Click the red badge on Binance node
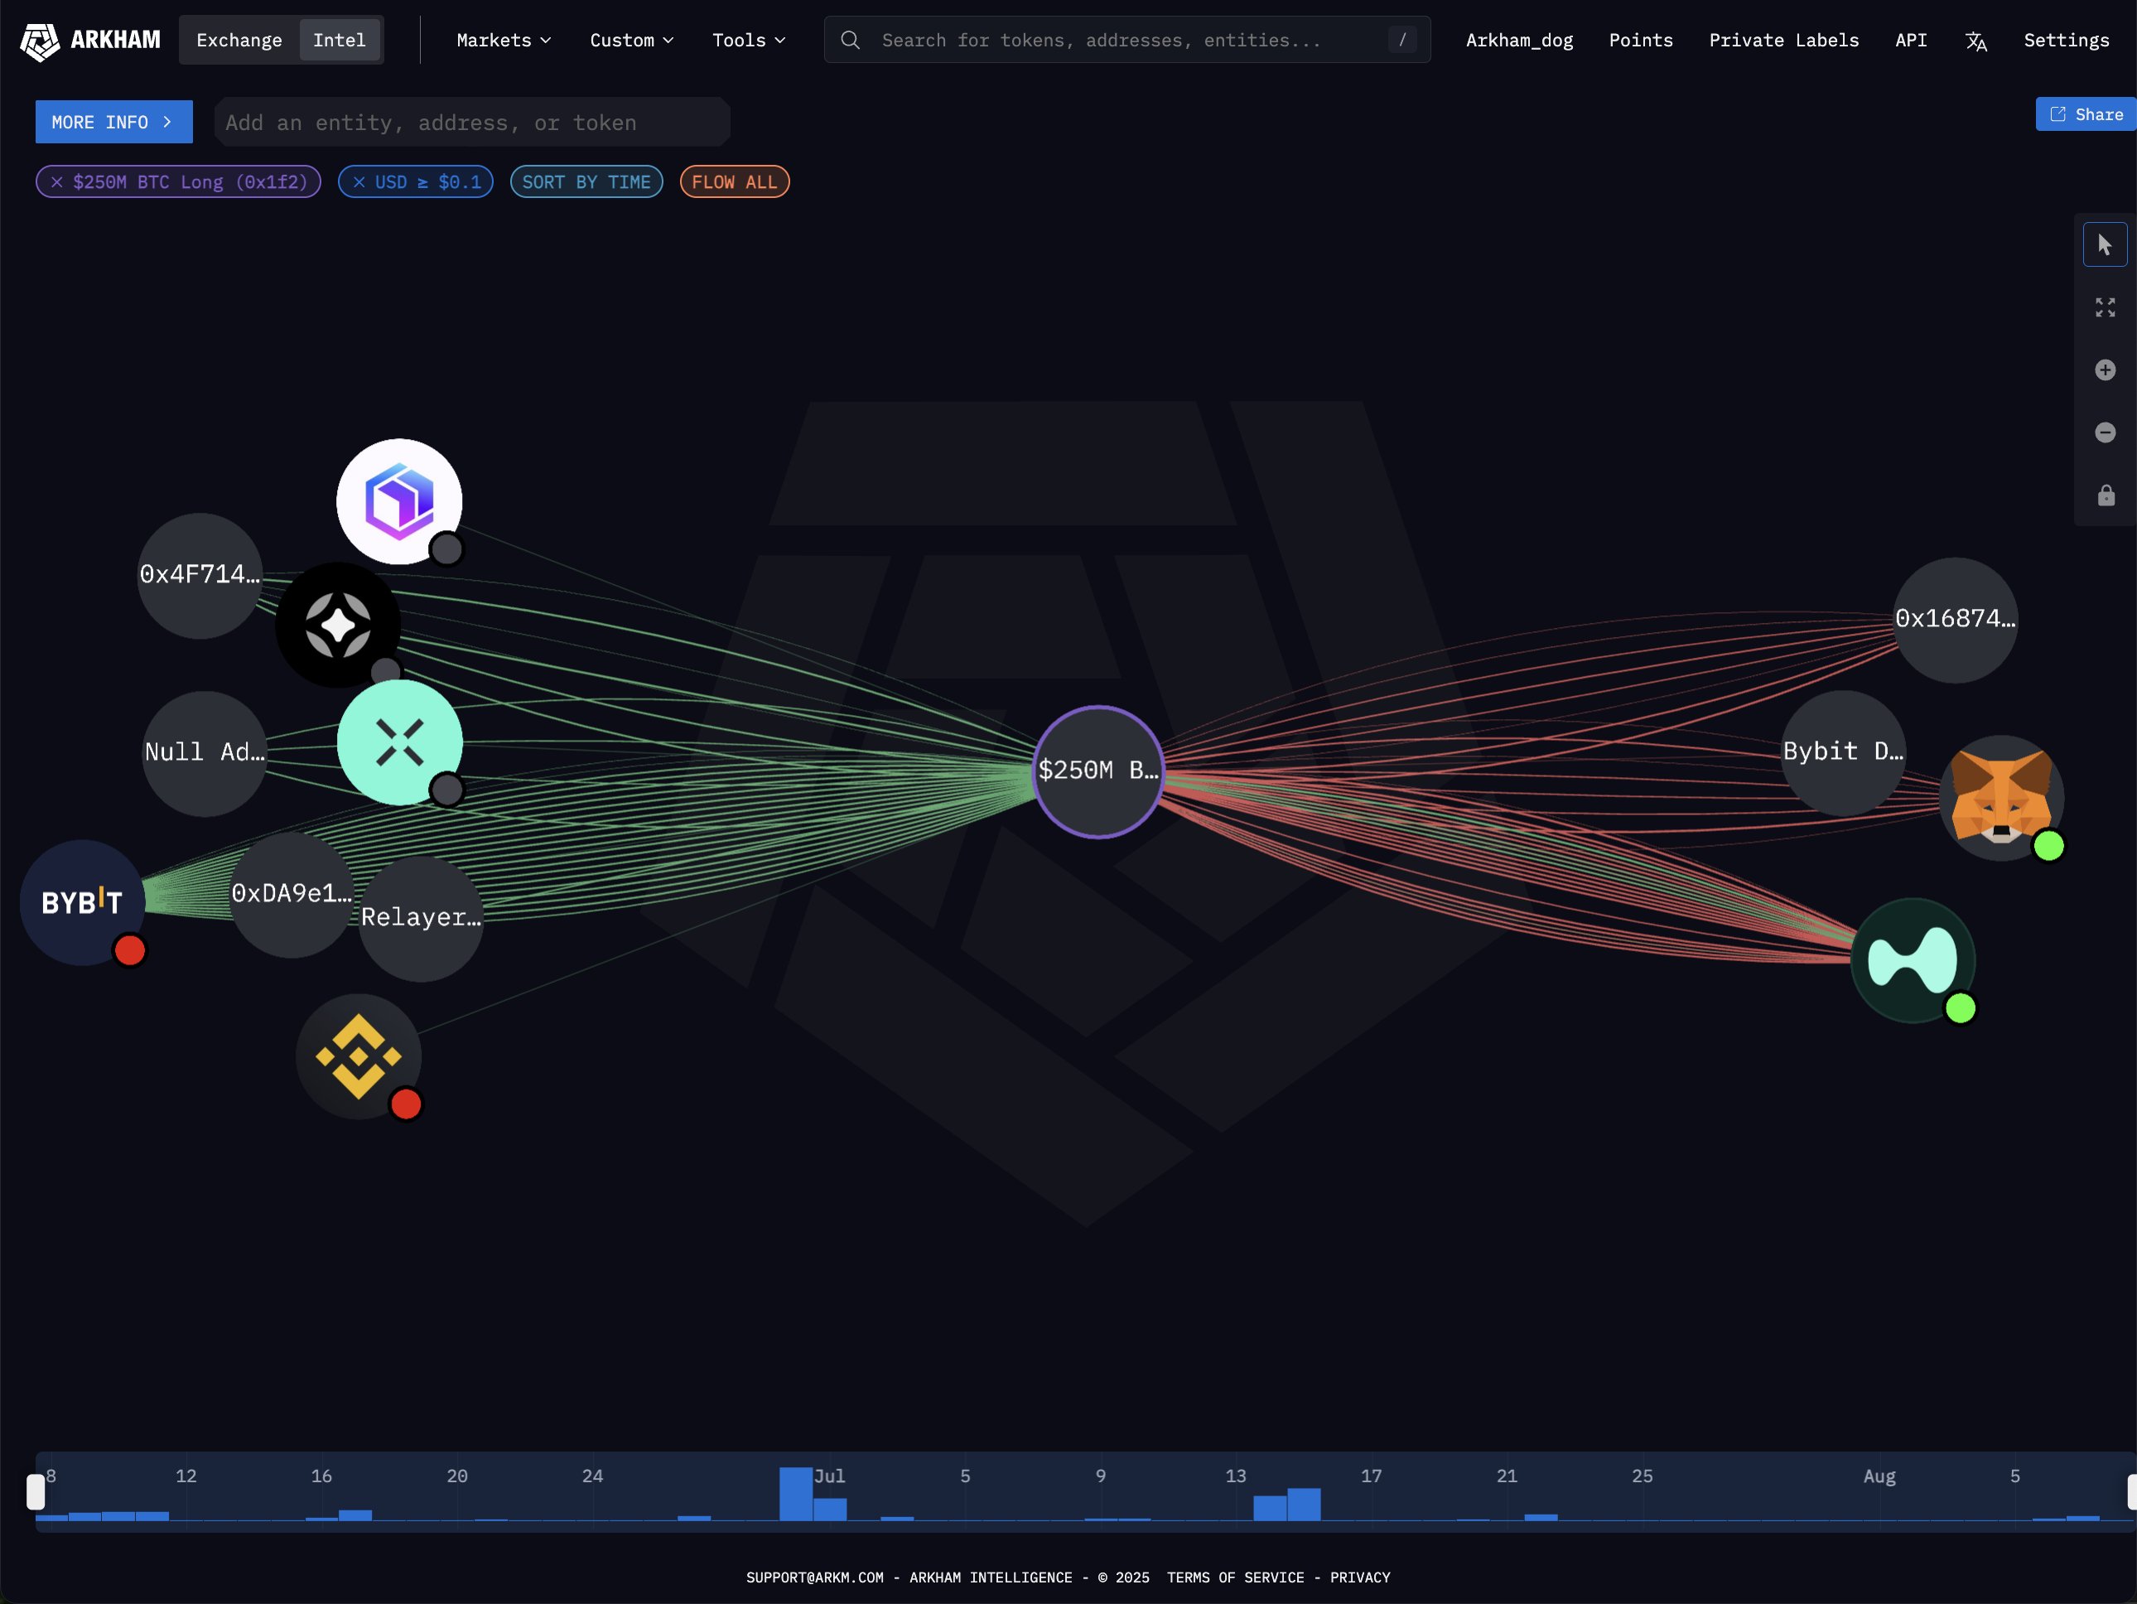The width and height of the screenshot is (2137, 1604). 406,1104
